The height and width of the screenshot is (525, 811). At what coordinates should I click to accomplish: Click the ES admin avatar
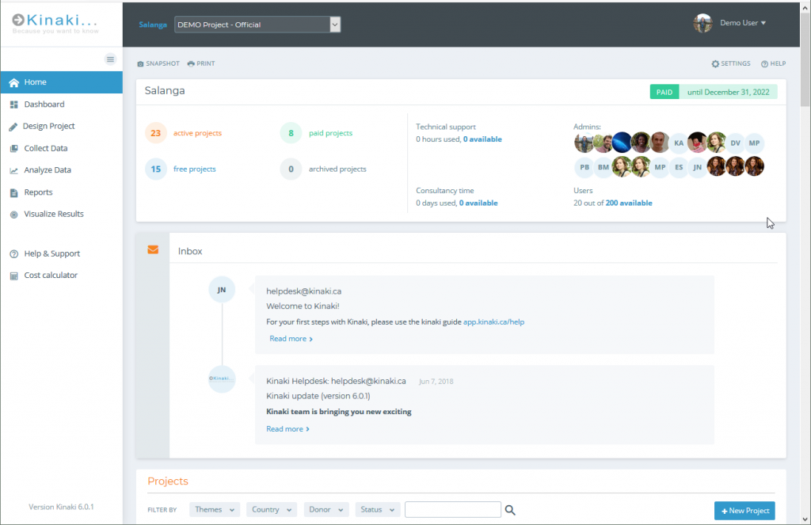click(x=679, y=167)
